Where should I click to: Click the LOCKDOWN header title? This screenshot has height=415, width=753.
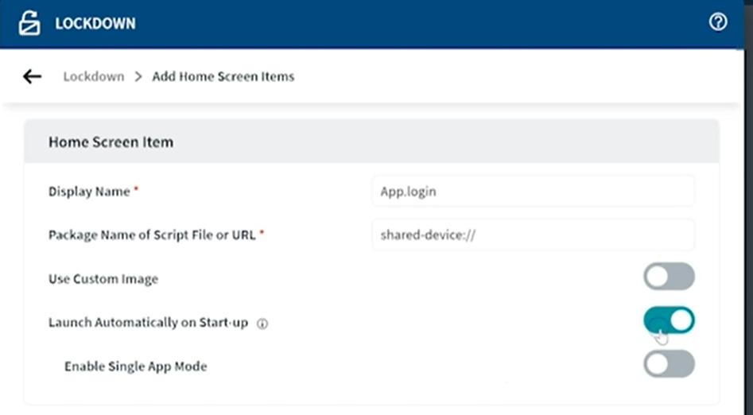point(95,24)
